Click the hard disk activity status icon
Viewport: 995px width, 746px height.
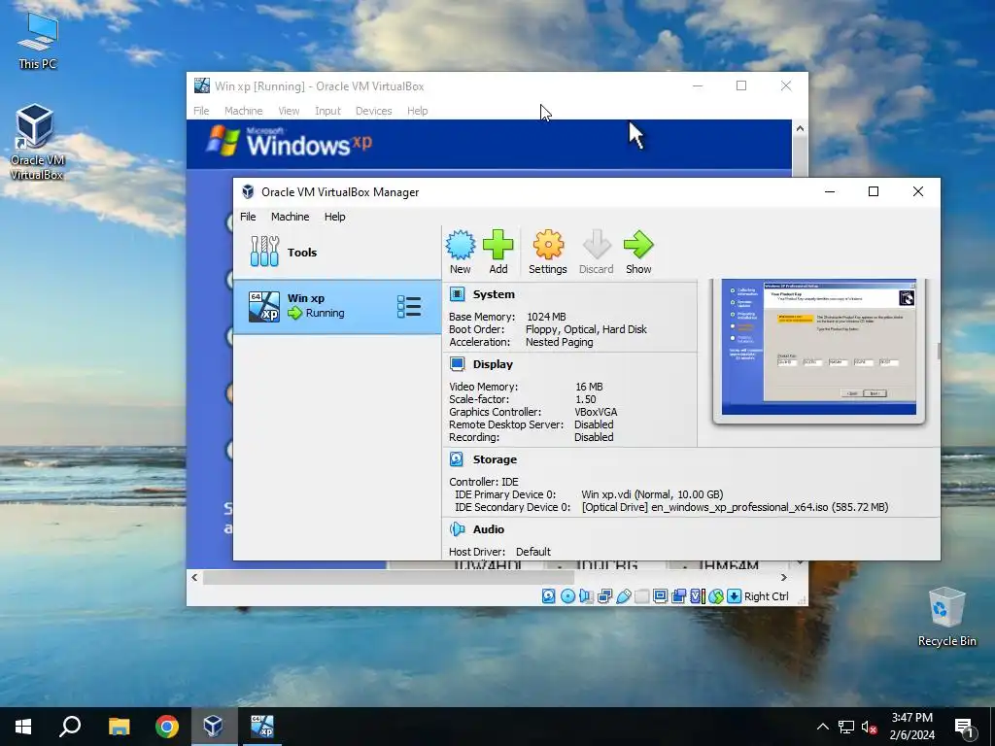pos(549,596)
